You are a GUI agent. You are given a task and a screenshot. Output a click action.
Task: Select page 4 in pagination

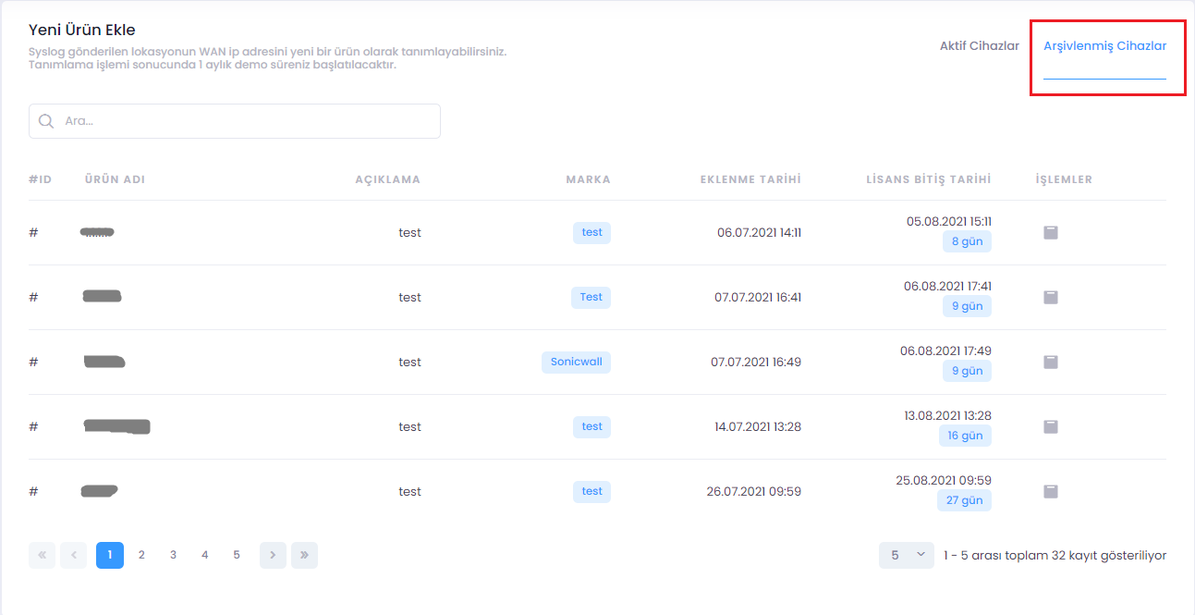coord(205,555)
